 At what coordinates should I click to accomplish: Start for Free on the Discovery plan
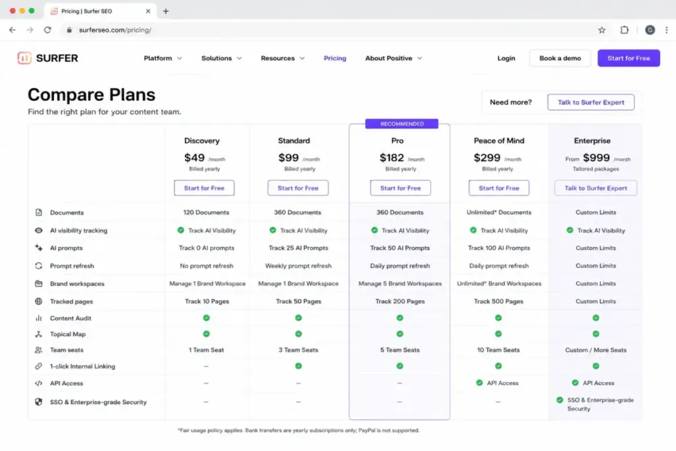(205, 188)
